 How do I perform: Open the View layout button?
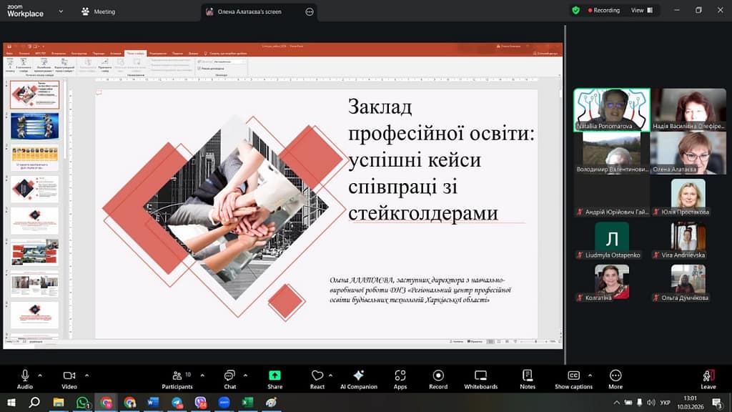pos(641,11)
